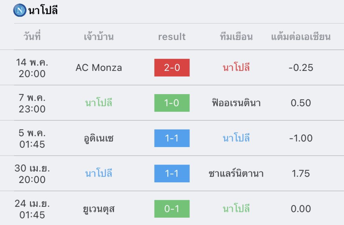Select the red 2-0 result badge

pos(172,67)
